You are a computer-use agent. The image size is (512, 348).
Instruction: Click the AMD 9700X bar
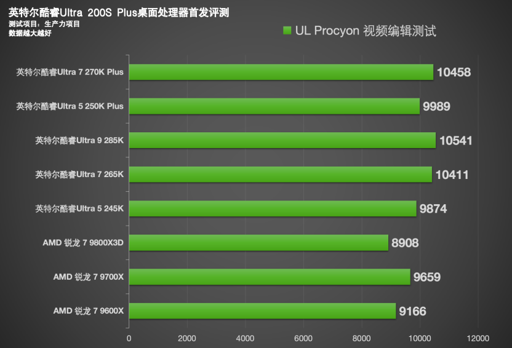(x=269, y=277)
